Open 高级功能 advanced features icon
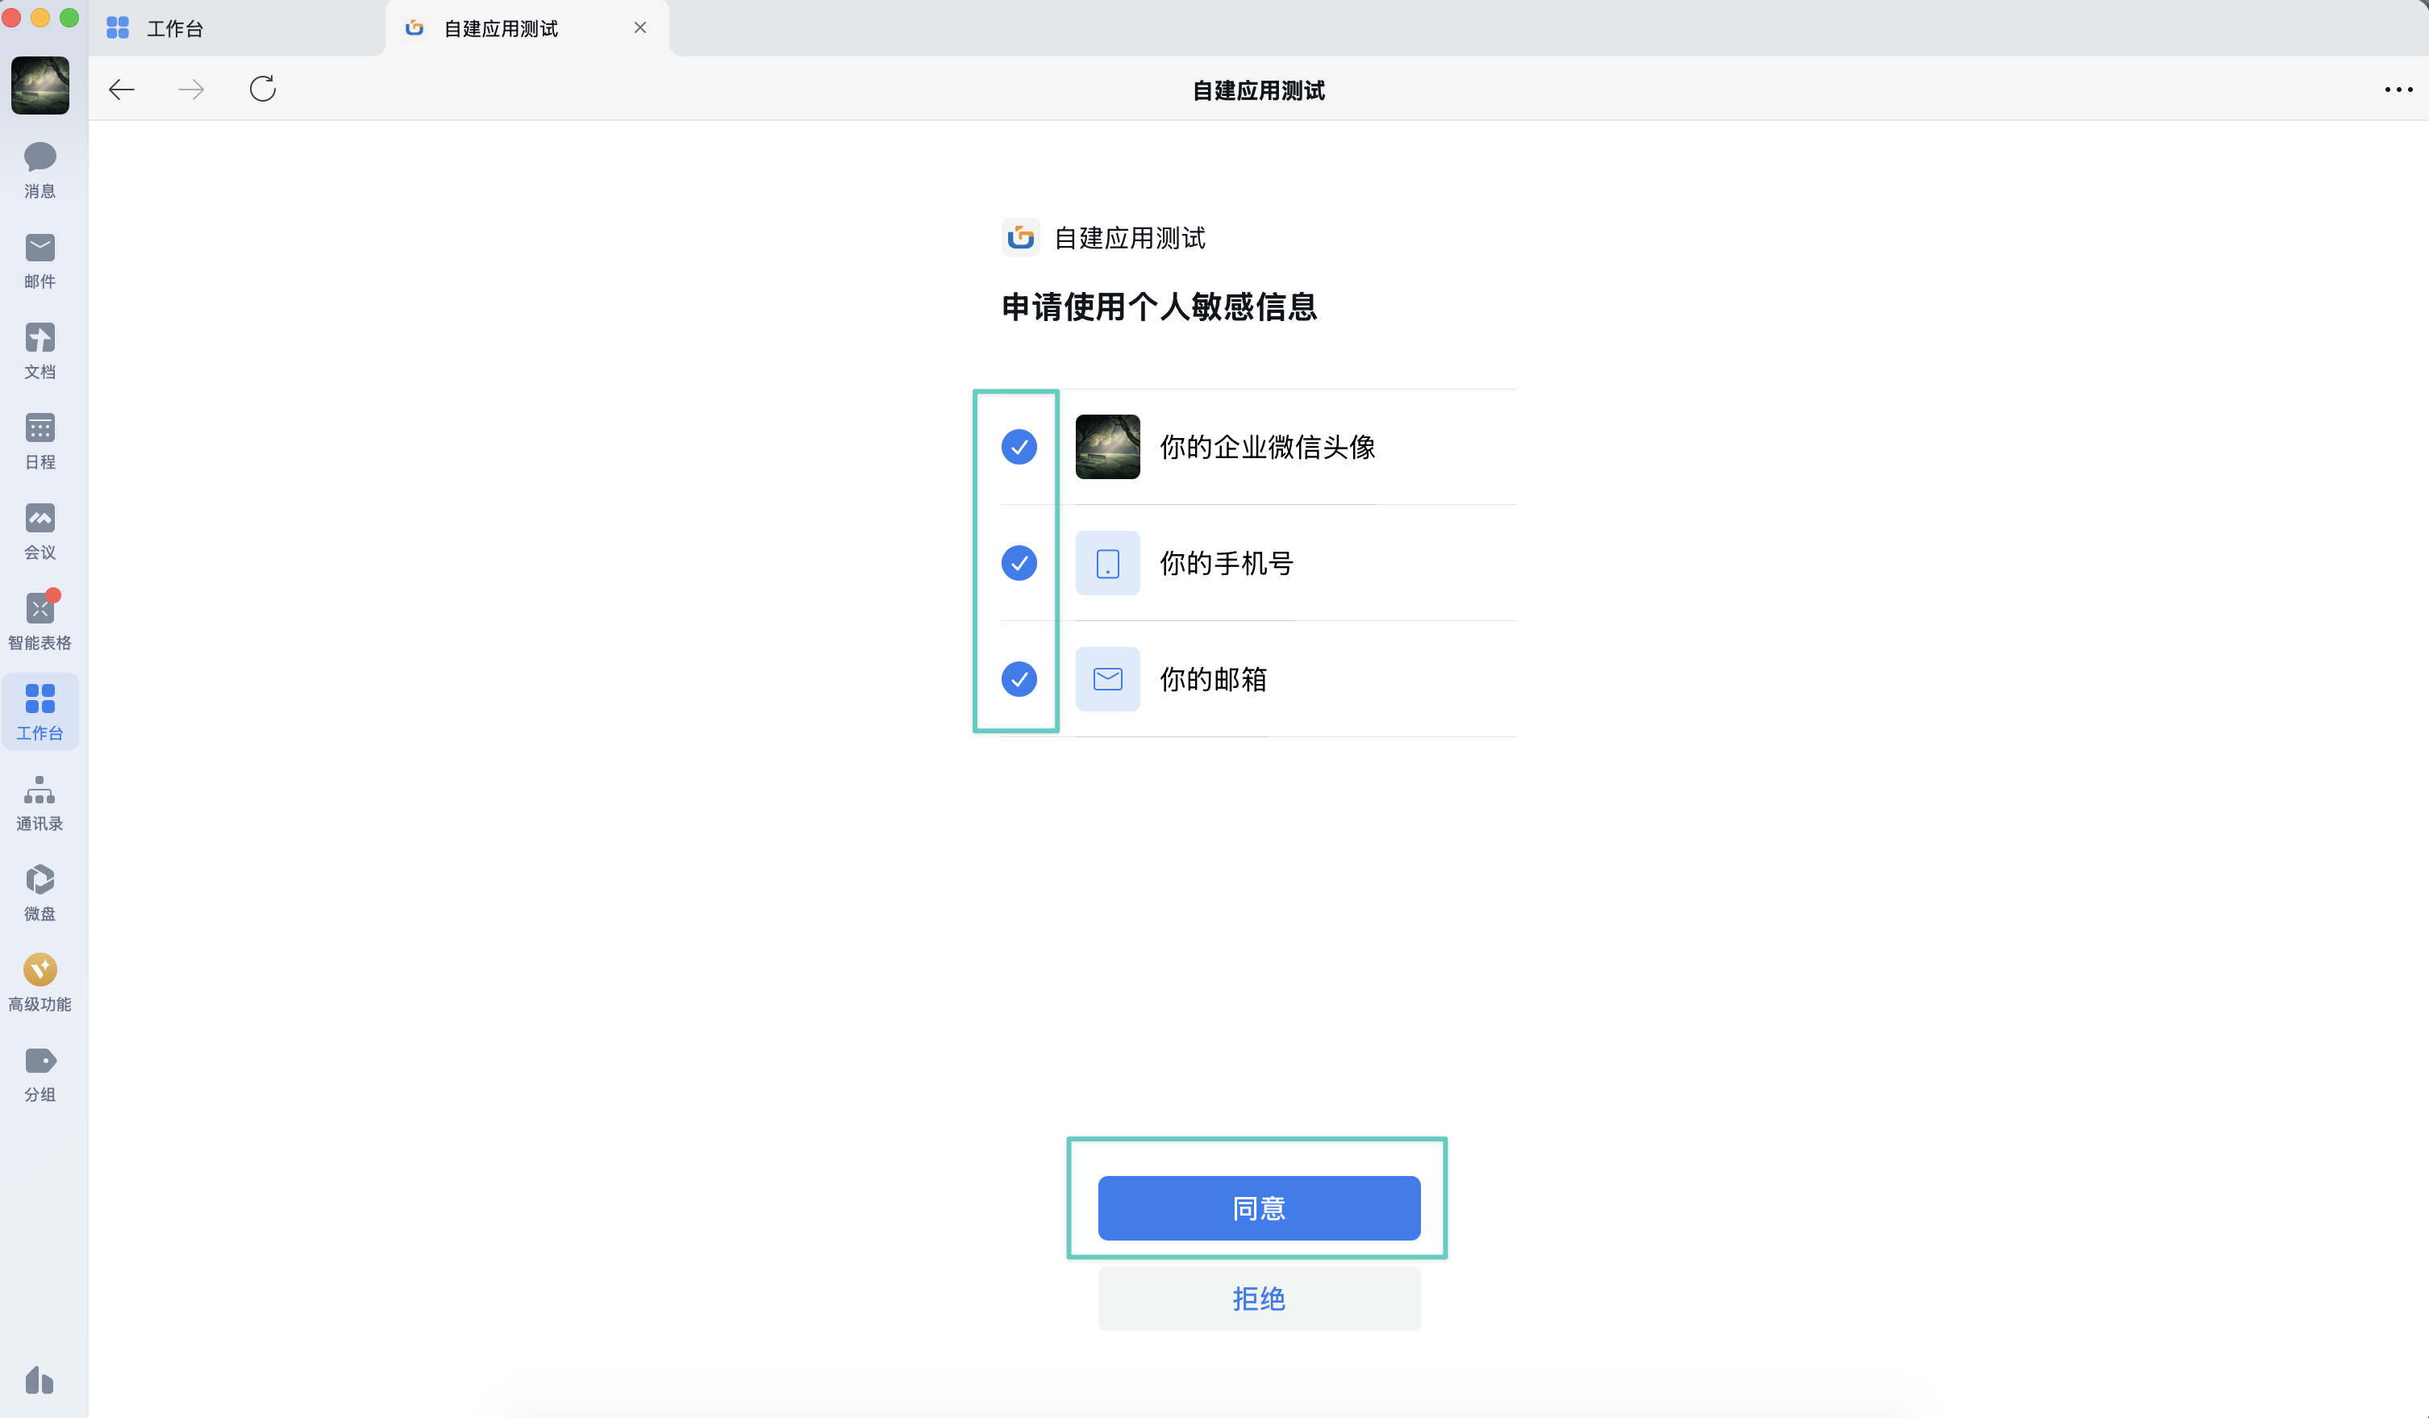Viewport: 2429px width, 1418px height. point(40,982)
